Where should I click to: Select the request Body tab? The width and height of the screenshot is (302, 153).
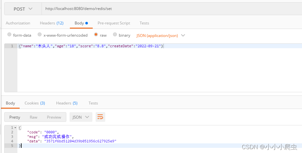[81, 23]
